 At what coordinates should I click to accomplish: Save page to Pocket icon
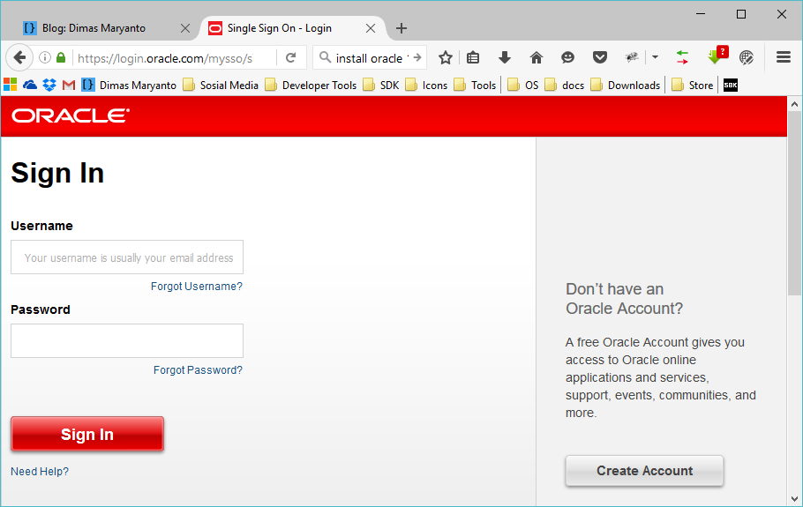[x=600, y=58]
